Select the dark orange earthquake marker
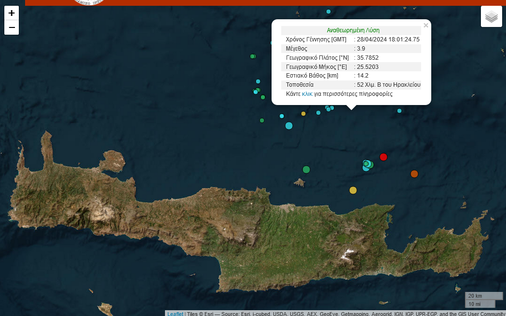This screenshot has height=316, width=506. (x=414, y=174)
